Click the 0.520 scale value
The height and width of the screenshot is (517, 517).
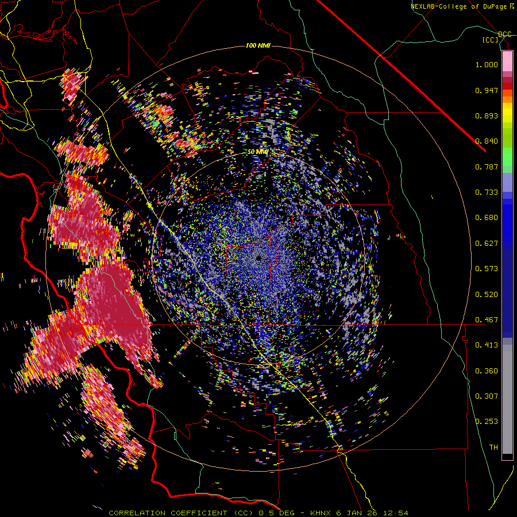coord(487,295)
